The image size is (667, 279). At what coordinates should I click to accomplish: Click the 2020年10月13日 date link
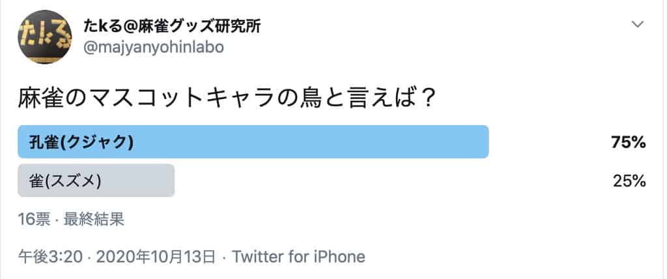tap(156, 256)
